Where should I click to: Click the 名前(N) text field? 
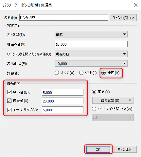64,17
